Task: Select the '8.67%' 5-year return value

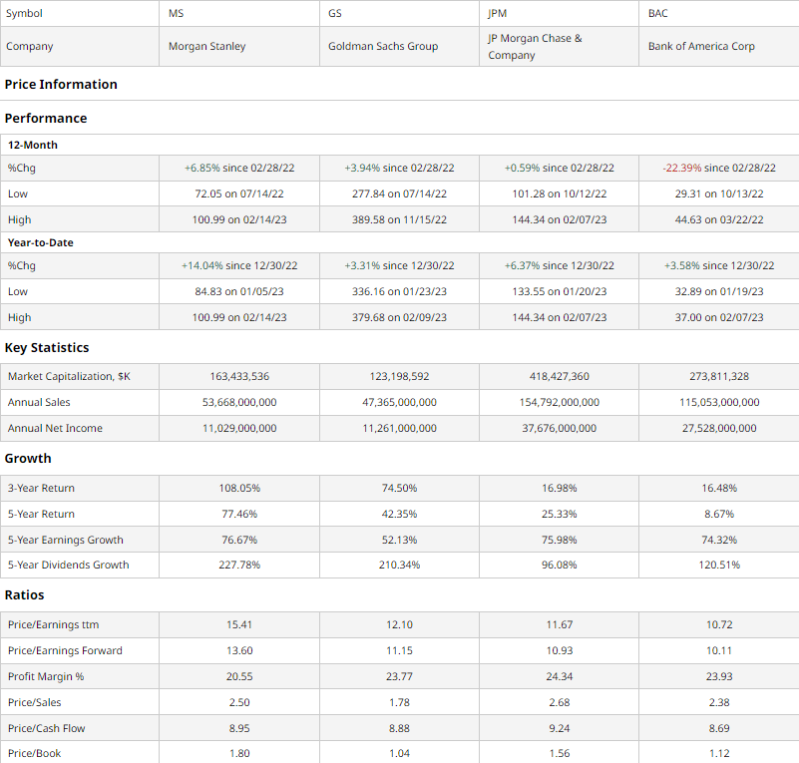Action: (x=719, y=515)
